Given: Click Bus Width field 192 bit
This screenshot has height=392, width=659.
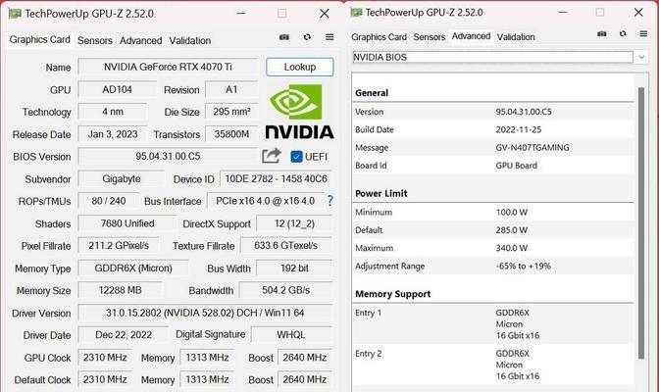Looking at the screenshot, I should pyautogui.click(x=294, y=269).
